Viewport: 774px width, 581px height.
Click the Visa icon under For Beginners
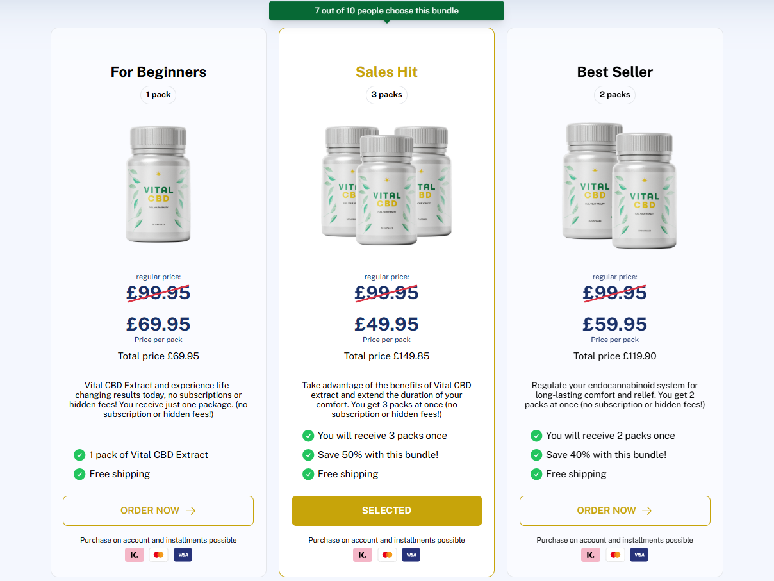pyautogui.click(x=183, y=555)
